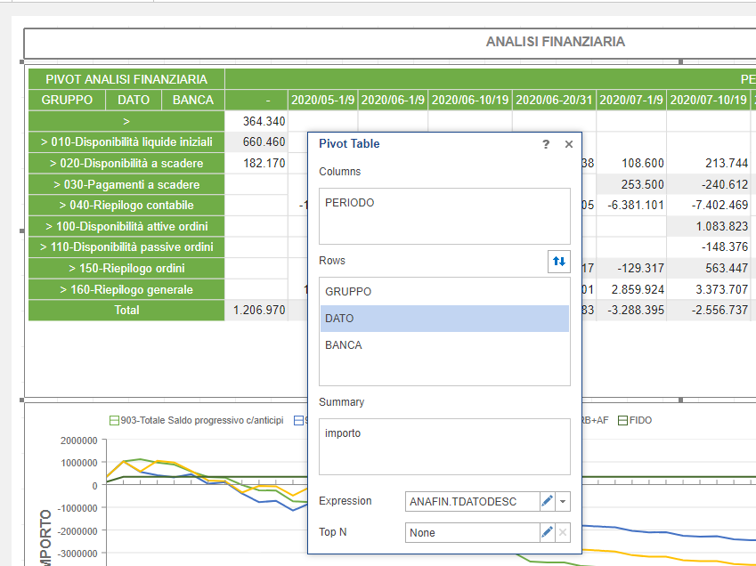Image resolution: width=756 pixels, height=566 pixels.
Task: Open the Expression dropdown arrow
Action: coord(563,502)
